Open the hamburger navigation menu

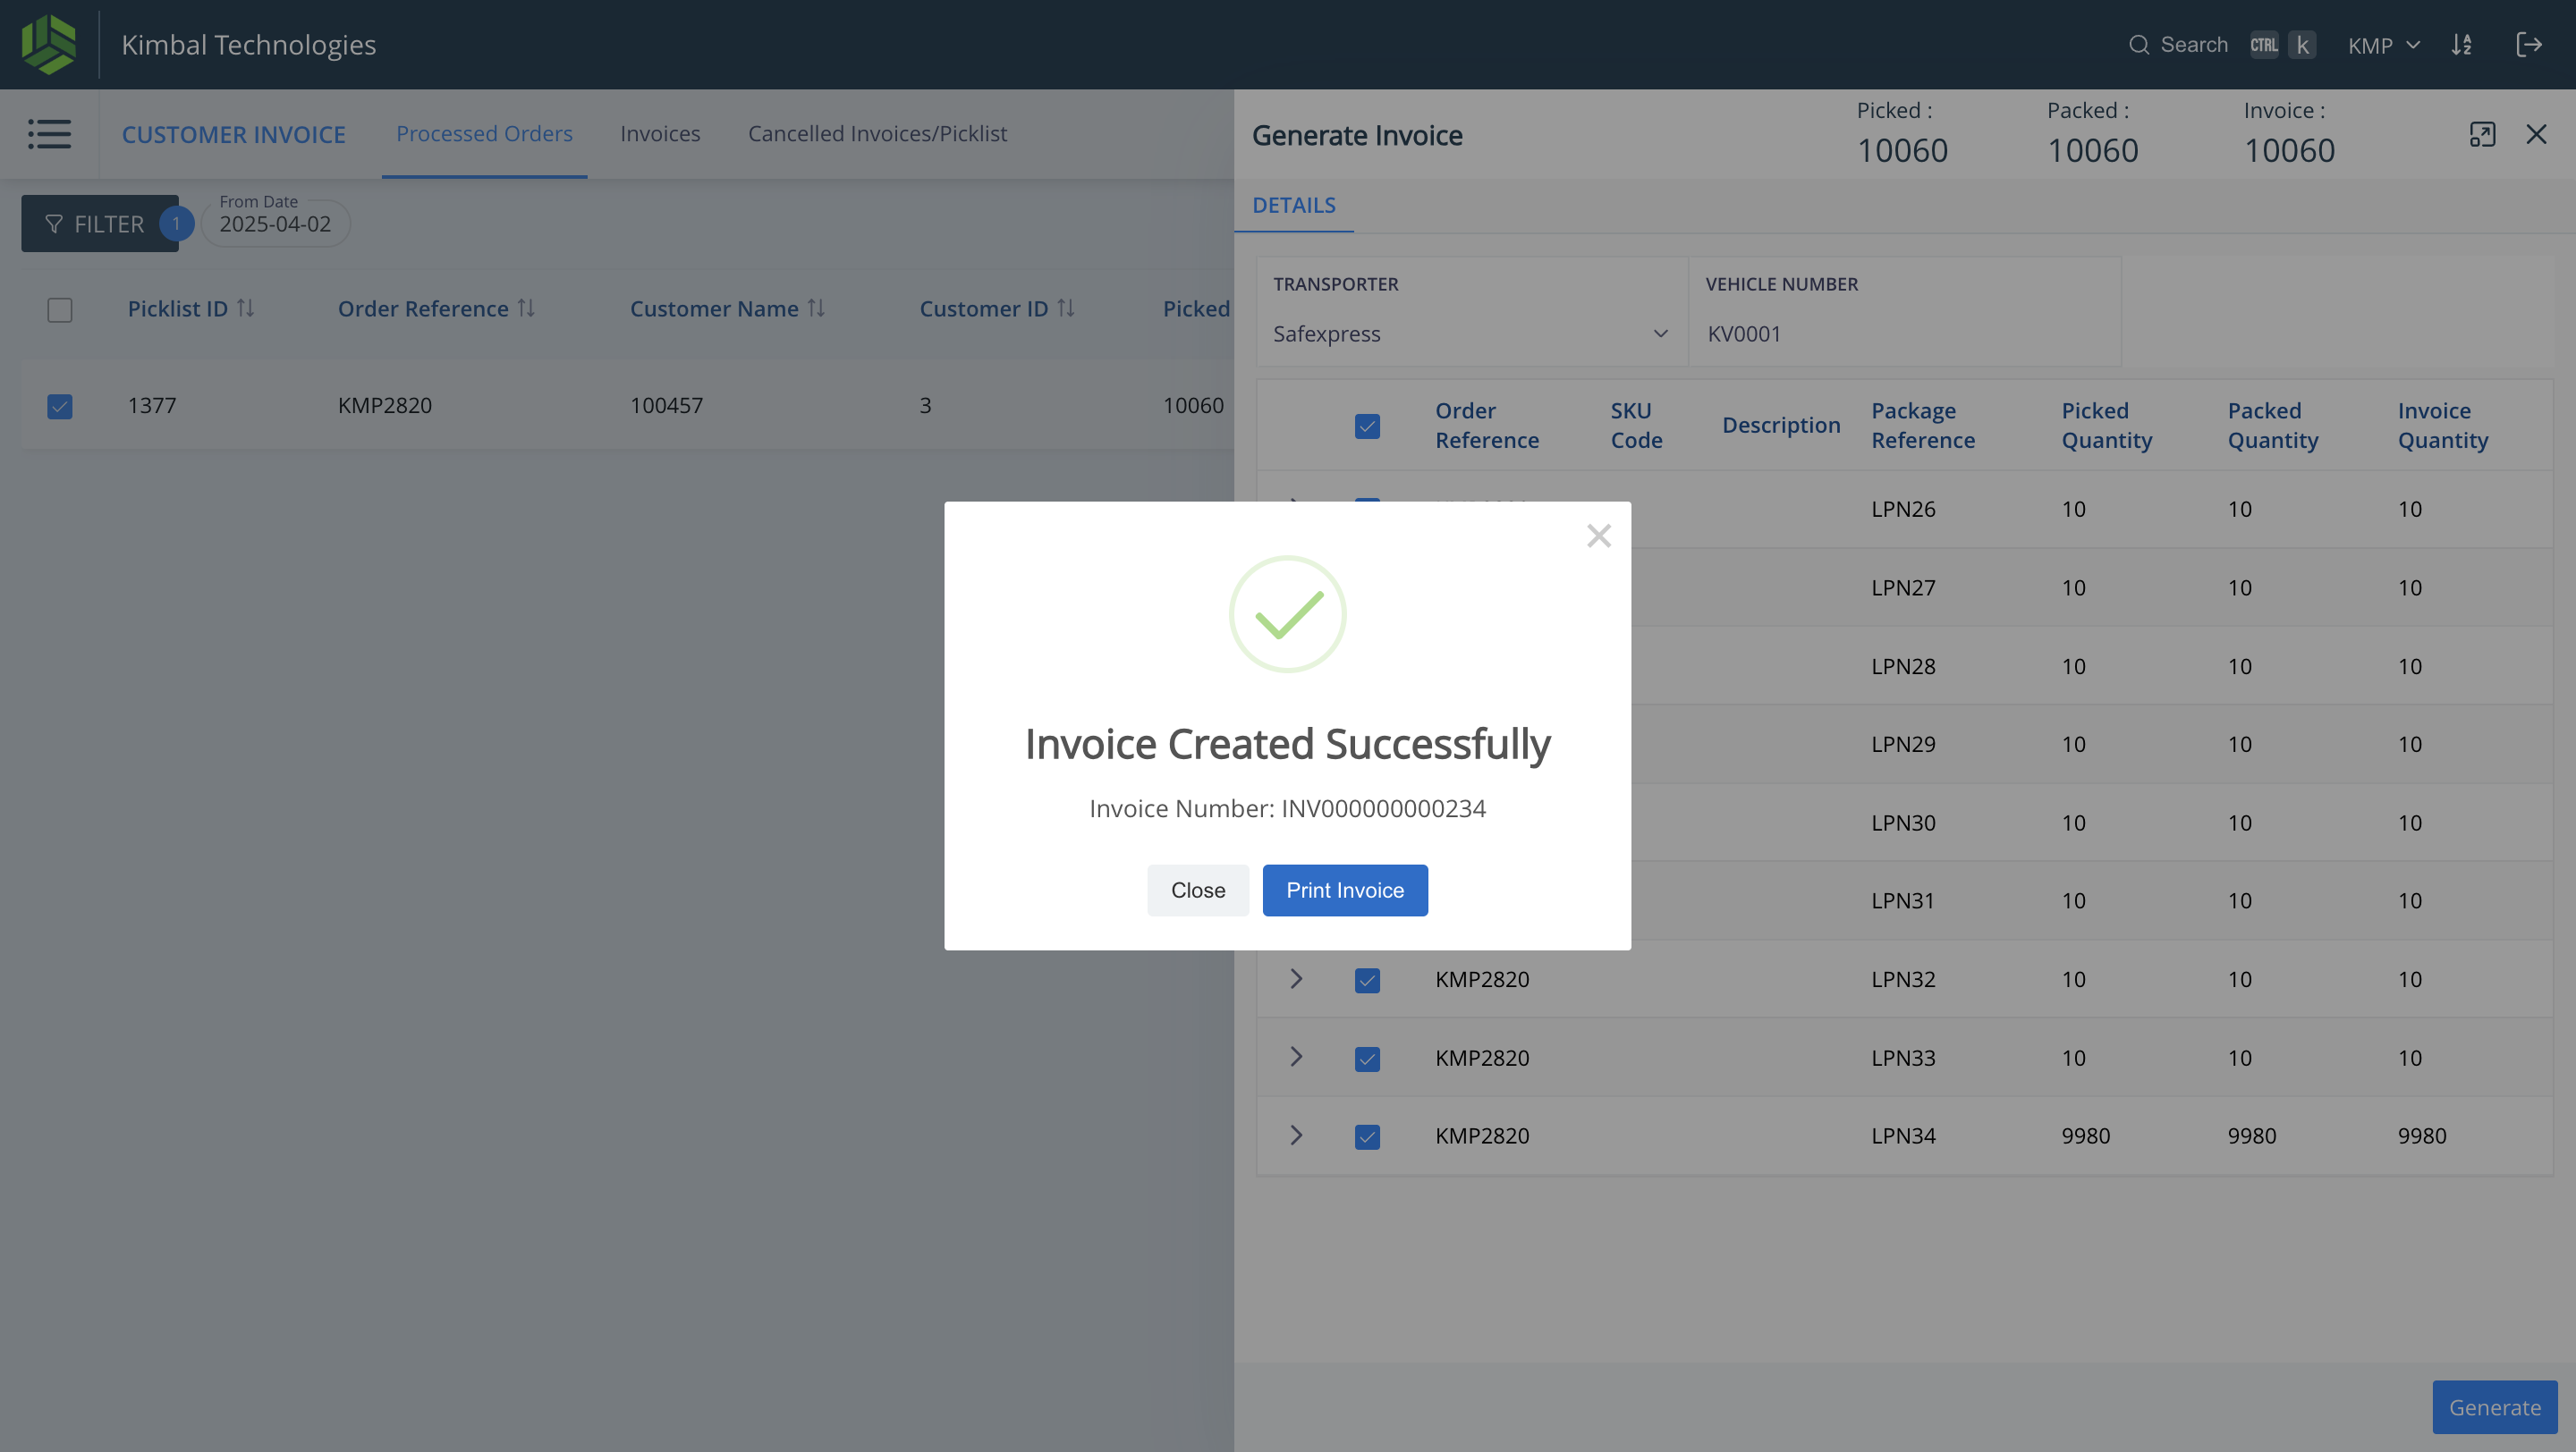(x=49, y=134)
